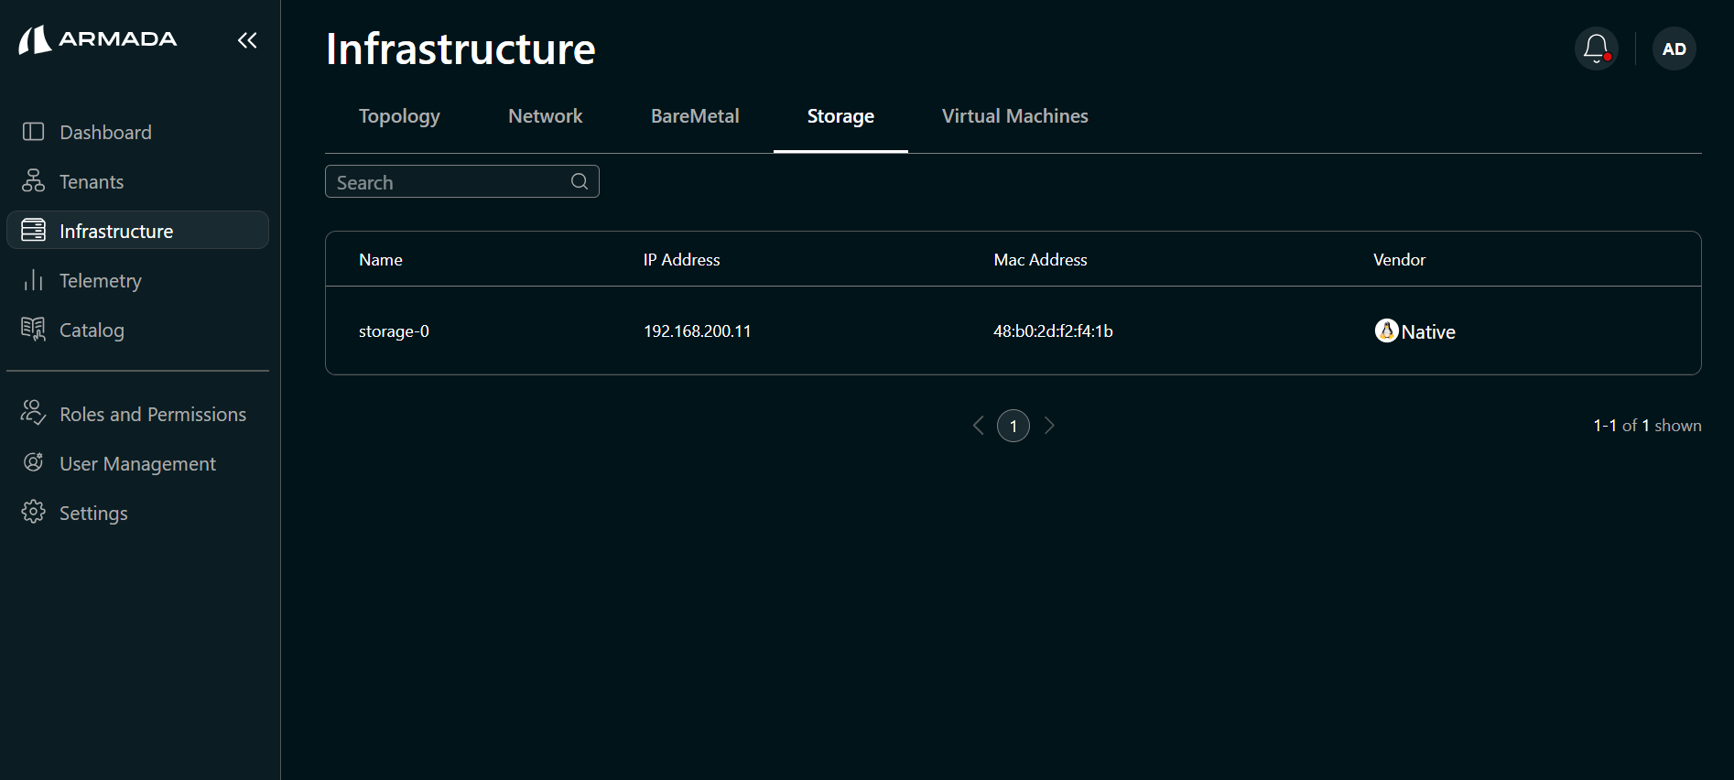
Task: Open User Management page
Action: (x=137, y=463)
